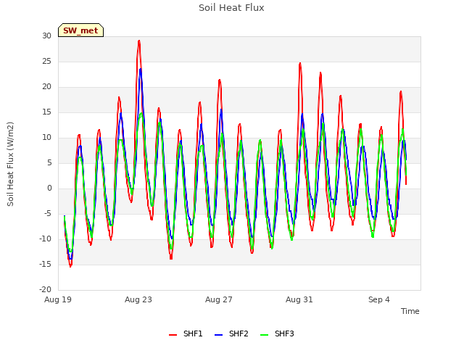The width and height of the screenshot is (464, 348).
Task: Toggle the SHF2 series in legend
Action: coord(231,333)
